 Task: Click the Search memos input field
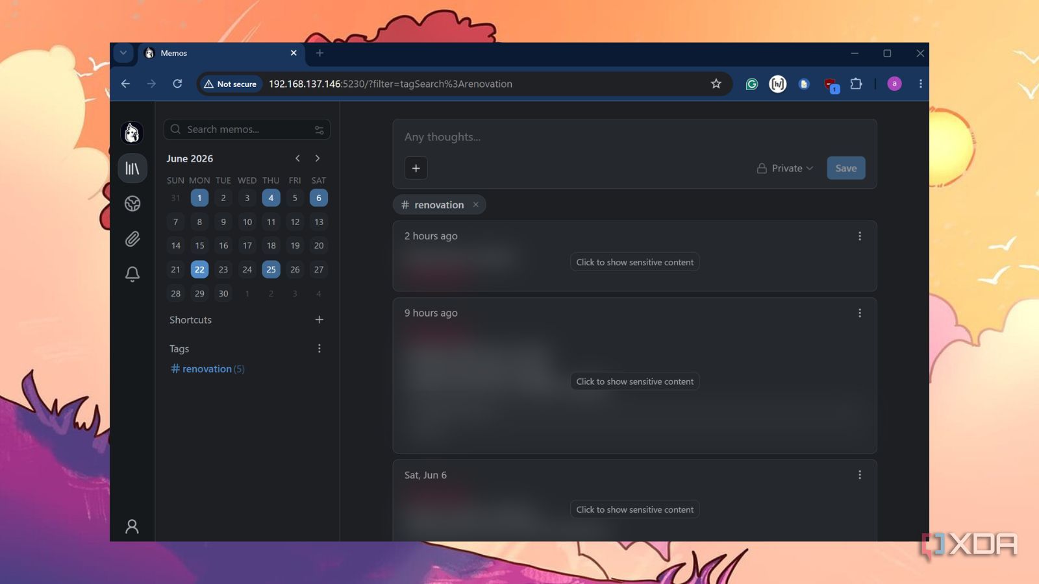pos(247,130)
